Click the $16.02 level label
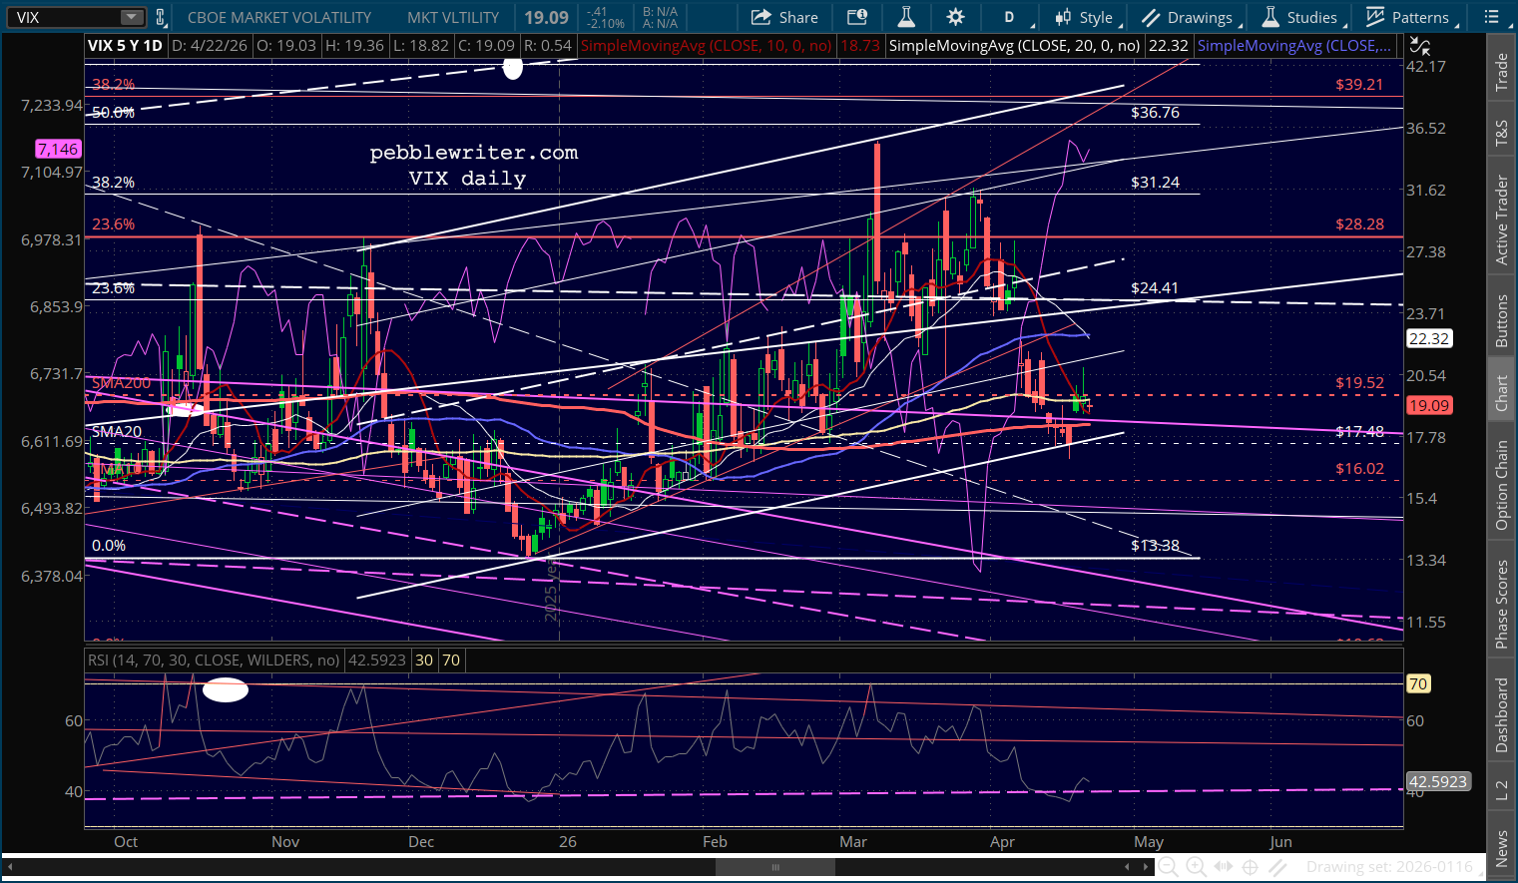This screenshot has width=1518, height=883. click(x=1359, y=469)
